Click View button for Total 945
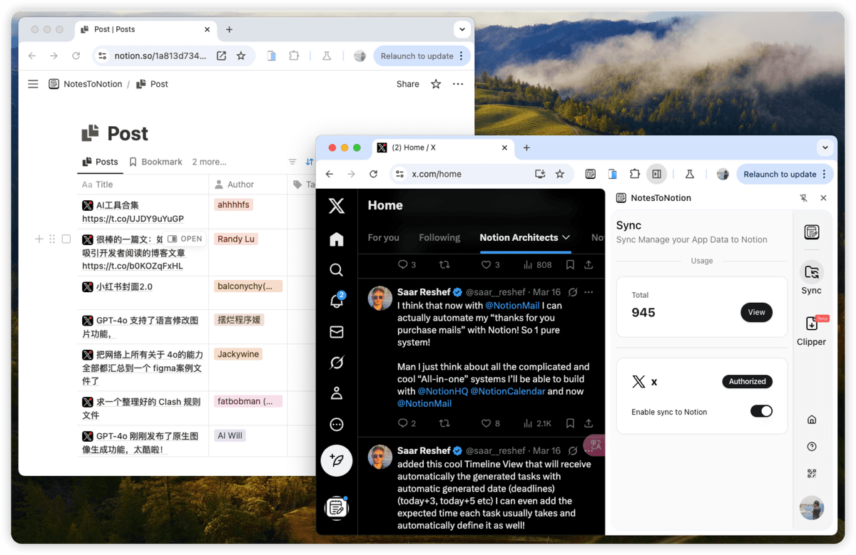Screen dimensions: 856x555 tap(756, 312)
